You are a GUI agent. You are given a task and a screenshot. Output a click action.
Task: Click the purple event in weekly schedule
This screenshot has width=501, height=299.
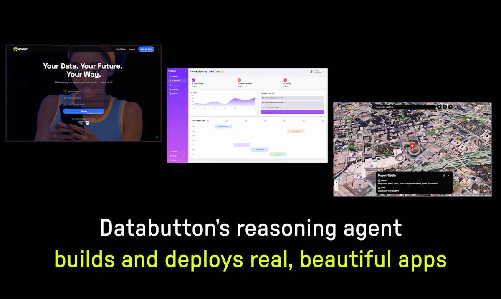coord(241,145)
